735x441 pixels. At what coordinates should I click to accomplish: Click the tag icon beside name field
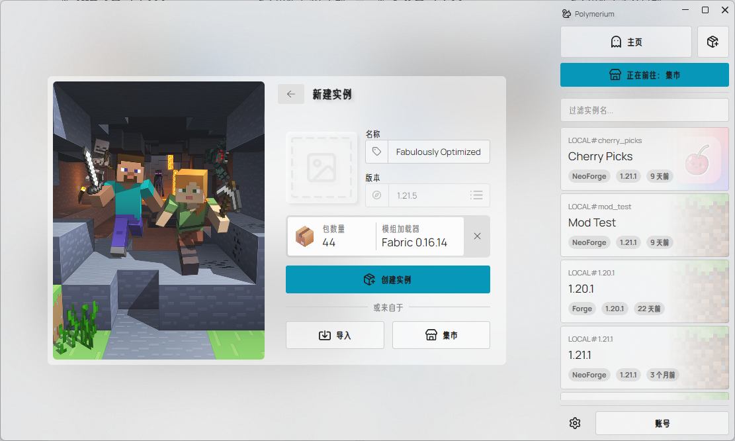[x=376, y=152]
